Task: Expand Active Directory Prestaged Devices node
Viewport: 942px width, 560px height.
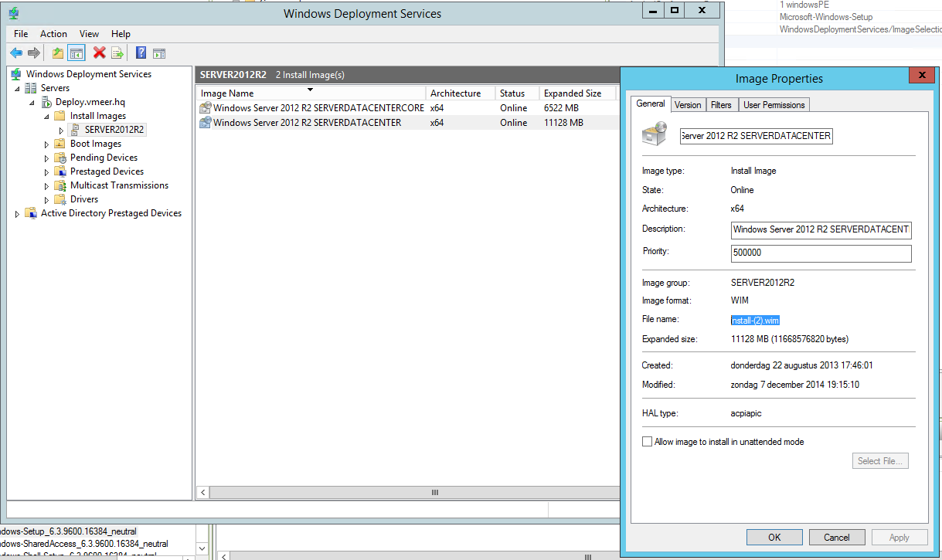Action: 17,214
